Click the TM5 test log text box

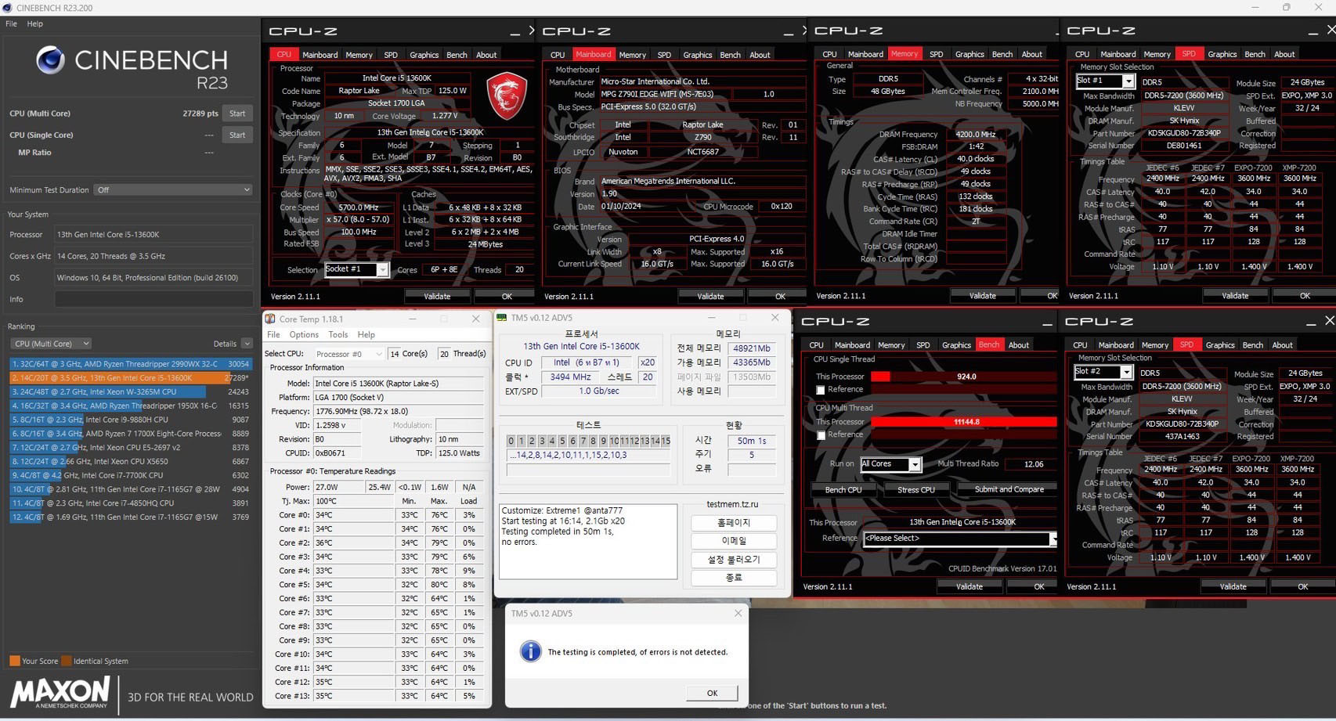[588, 541]
